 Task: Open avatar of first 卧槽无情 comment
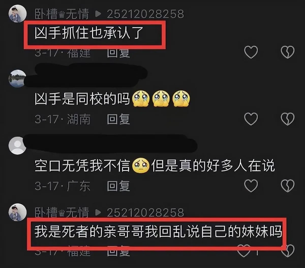18,14
